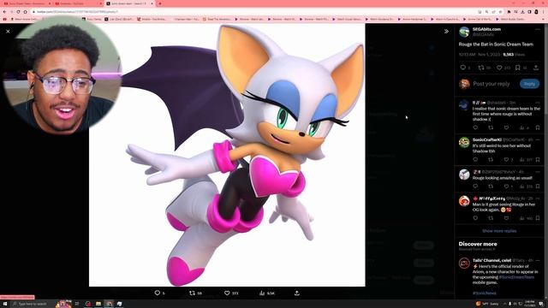Open Tails' Channel profile avatar
Screen dimensions: 548x308
(x=464, y=263)
